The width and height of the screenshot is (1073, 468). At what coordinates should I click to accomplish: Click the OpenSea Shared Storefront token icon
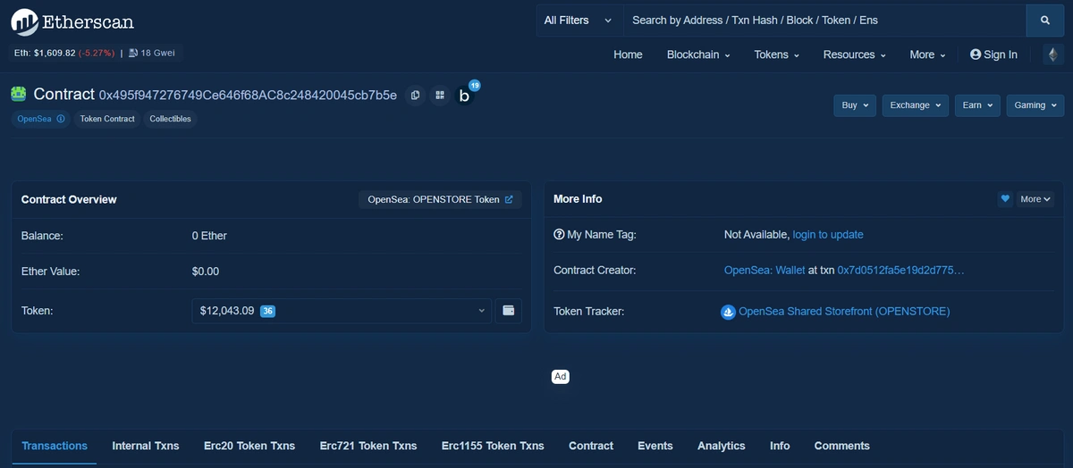point(728,312)
